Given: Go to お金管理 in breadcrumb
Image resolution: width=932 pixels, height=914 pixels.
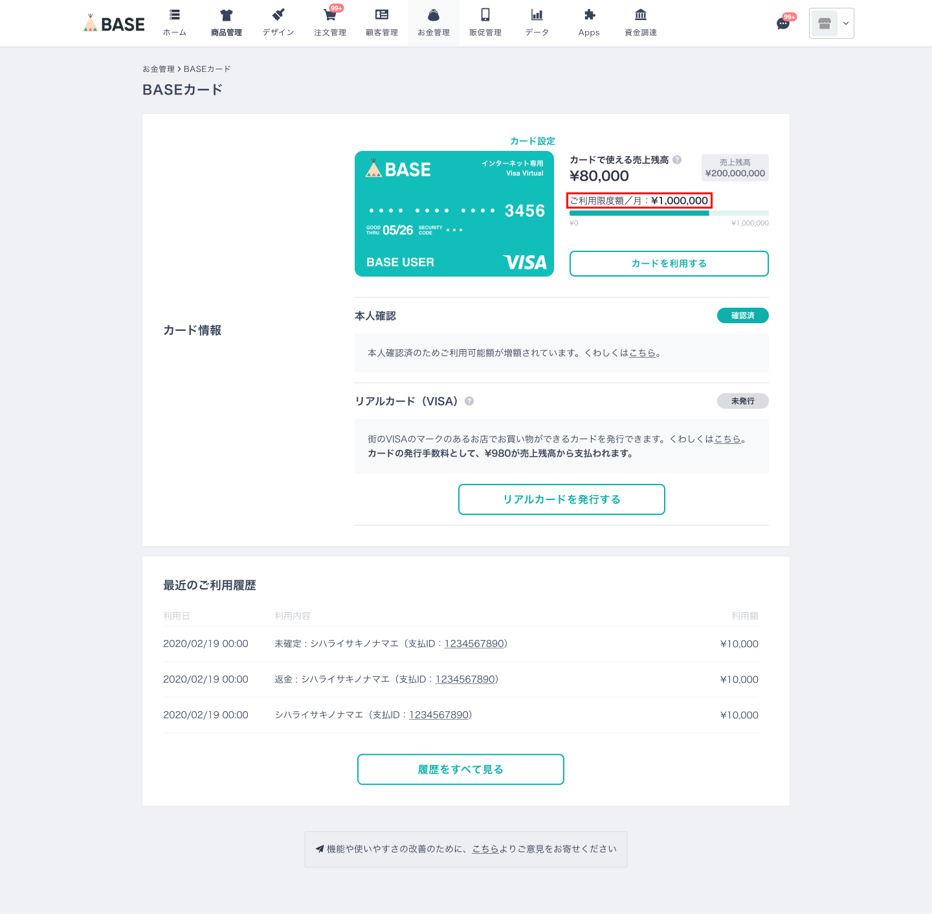Looking at the screenshot, I should pyautogui.click(x=159, y=69).
